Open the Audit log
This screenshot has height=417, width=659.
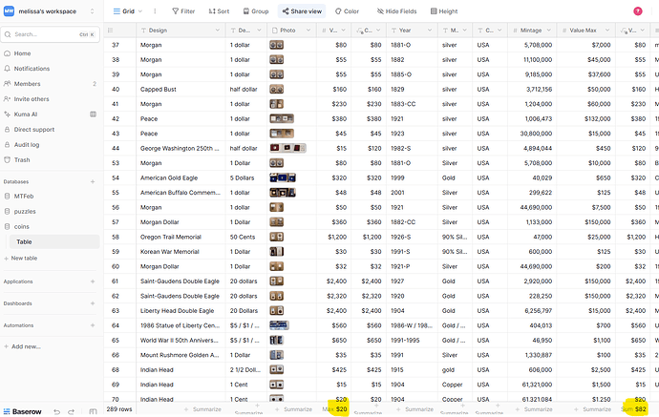point(27,144)
